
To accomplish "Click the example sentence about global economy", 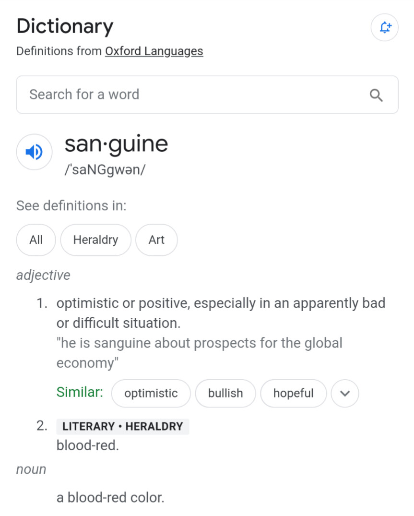I will pos(199,353).
